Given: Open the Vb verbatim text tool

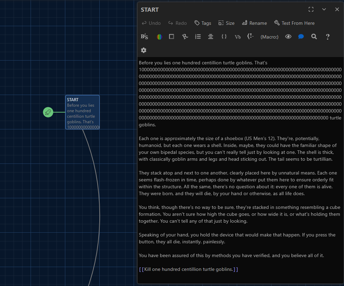Looking at the screenshot, I should (x=237, y=37).
